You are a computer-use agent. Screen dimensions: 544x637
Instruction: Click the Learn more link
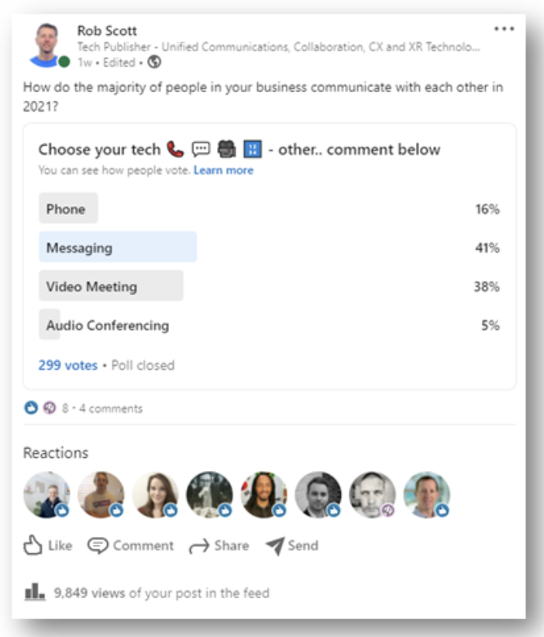click(x=223, y=170)
